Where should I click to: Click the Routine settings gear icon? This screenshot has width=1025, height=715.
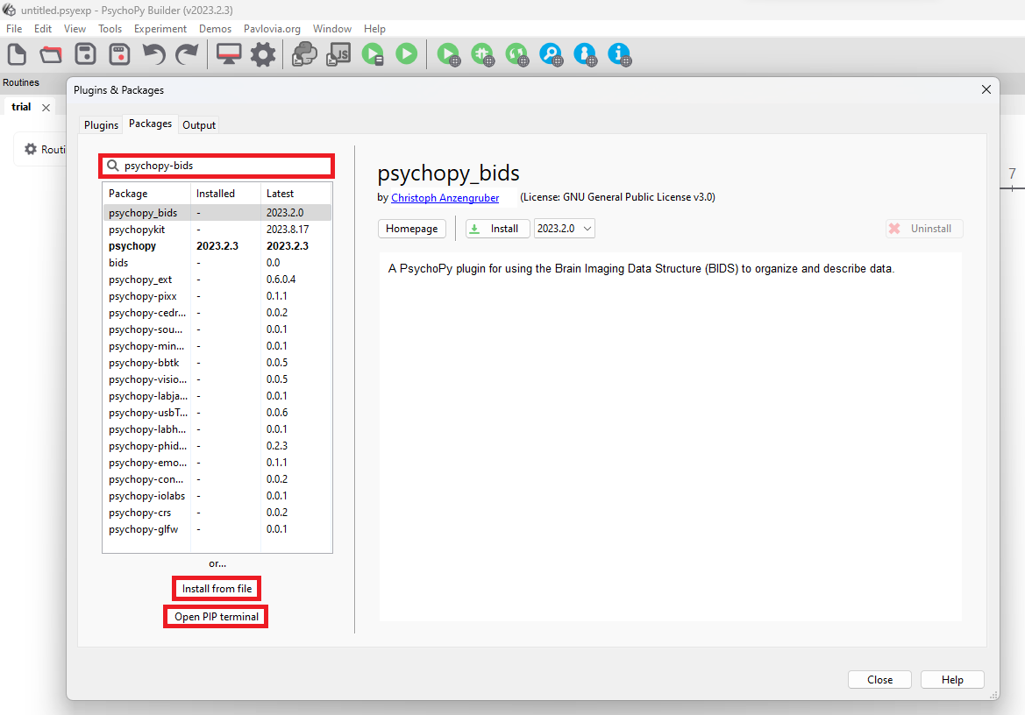(30, 150)
